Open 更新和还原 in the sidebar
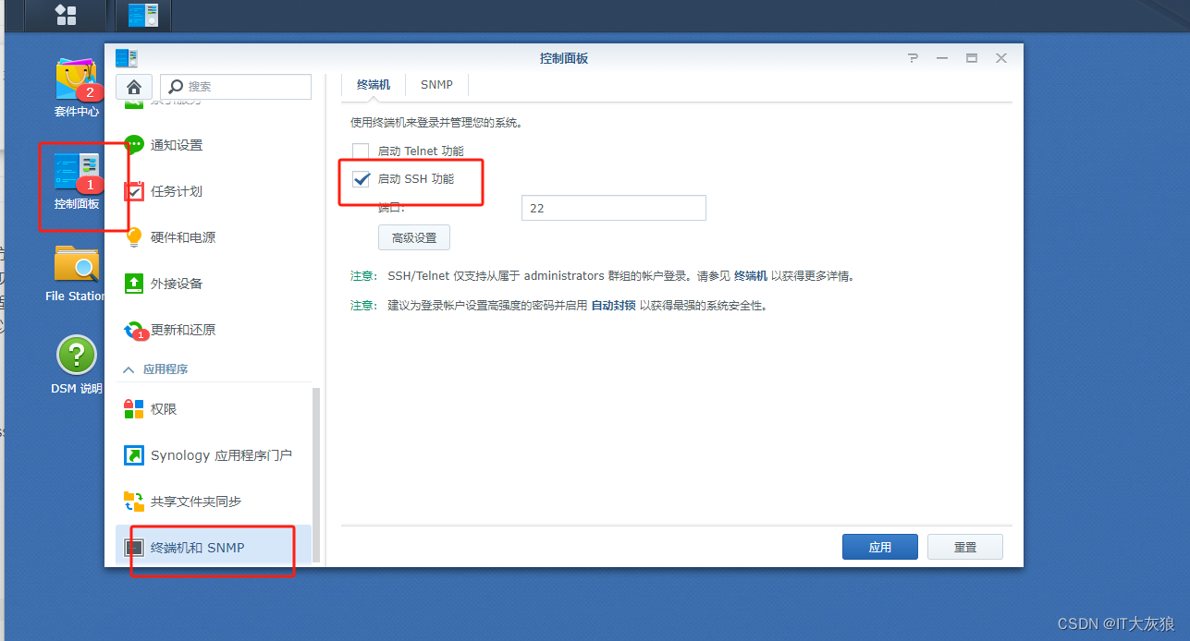1190x641 pixels. coord(214,330)
